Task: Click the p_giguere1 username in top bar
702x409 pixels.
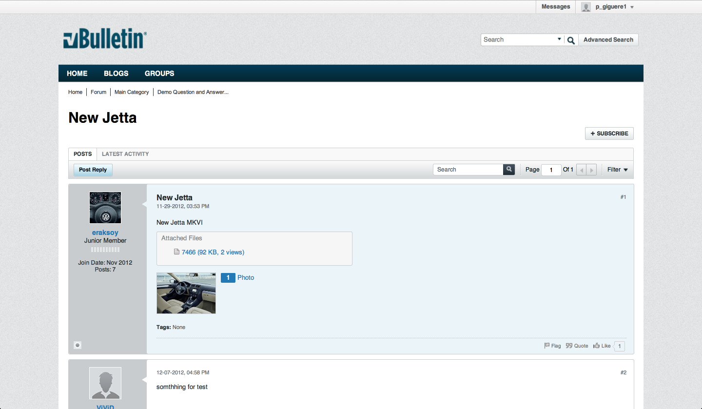Action: pyautogui.click(x=611, y=7)
